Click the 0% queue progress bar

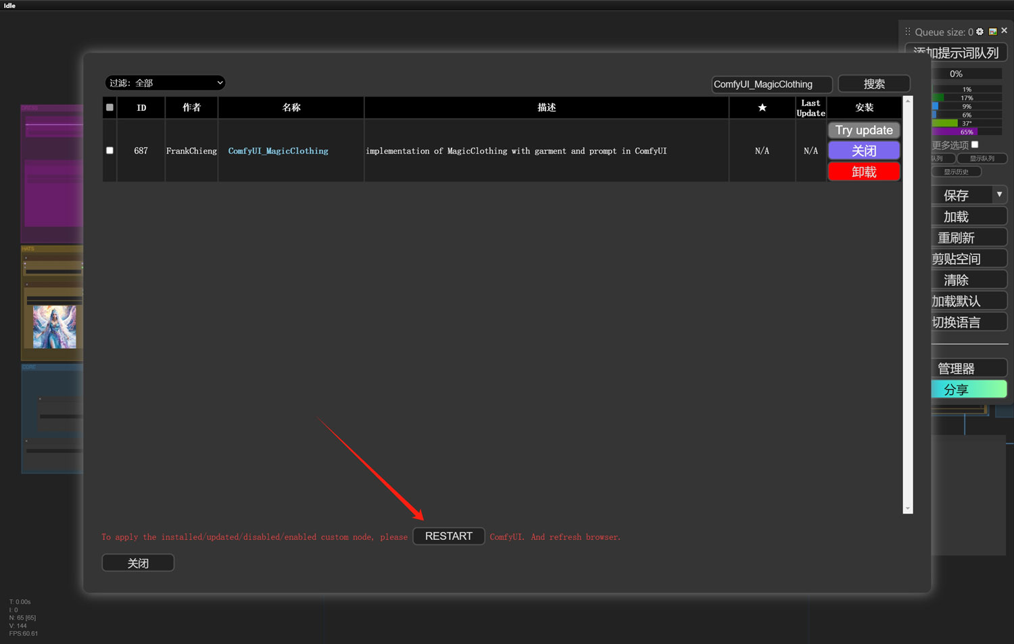click(967, 74)
